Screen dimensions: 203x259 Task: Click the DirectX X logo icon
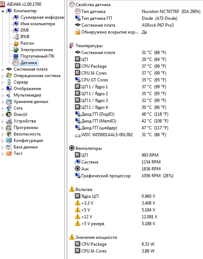pos(9,115)
